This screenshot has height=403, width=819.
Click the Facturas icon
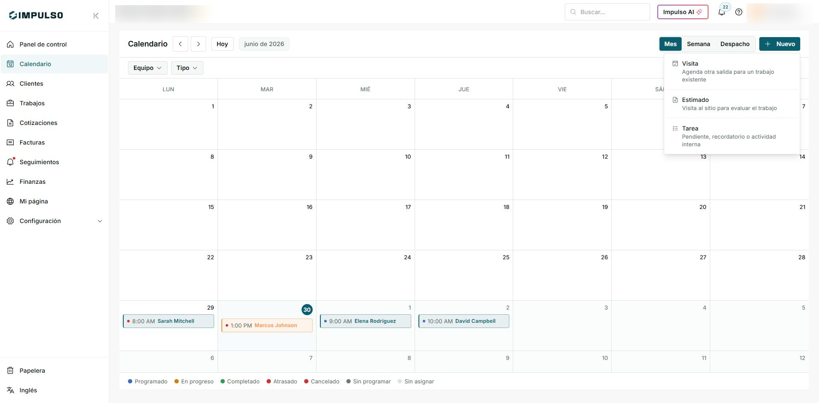click(10, 142)
